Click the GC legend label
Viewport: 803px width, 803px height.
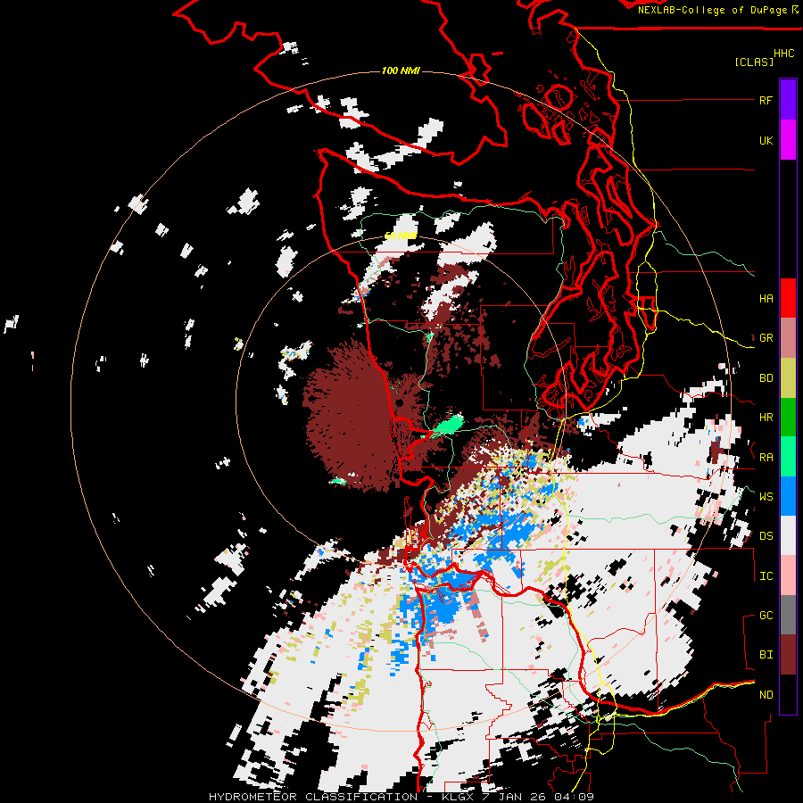point(766,616)
